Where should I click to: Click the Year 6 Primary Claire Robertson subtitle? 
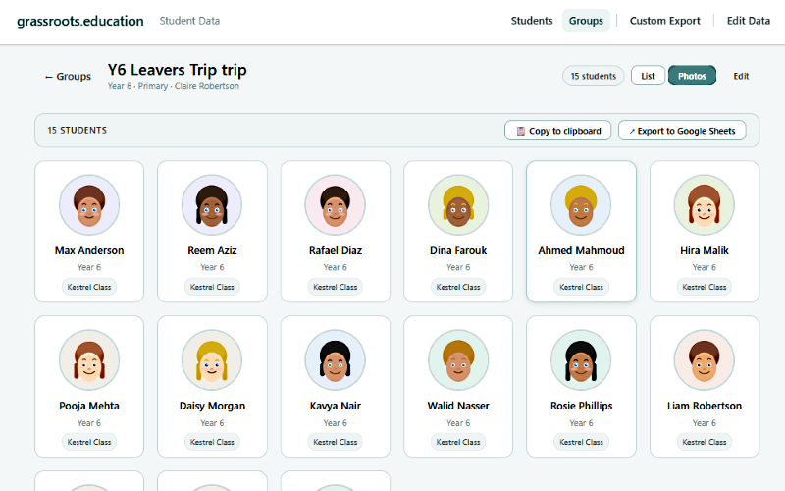pos(174,86)
